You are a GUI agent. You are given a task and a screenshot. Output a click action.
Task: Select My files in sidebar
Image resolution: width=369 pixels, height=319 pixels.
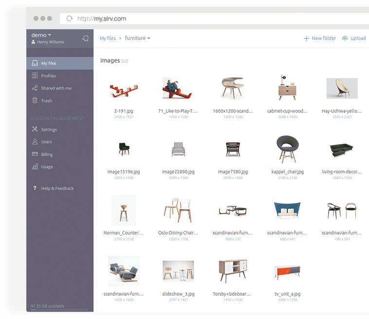coord(49,63)
